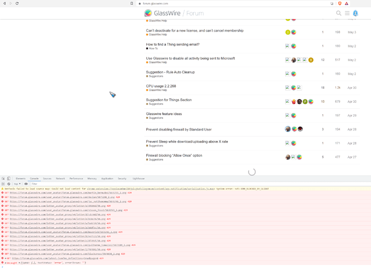This screenshot has height=272, width=371.
Task: Open topic 'Firewall blocking Allow Once option'
Action: pyautogui.click(x=174, y=156)
